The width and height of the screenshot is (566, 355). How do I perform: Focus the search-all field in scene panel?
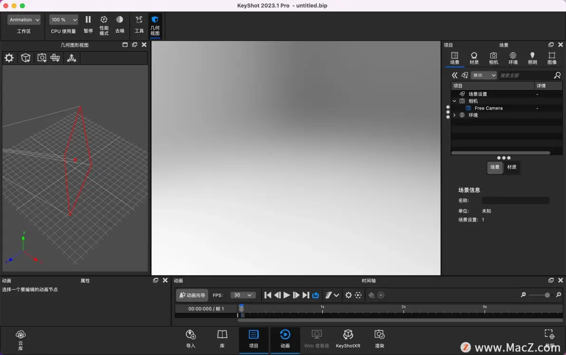(525, 75)
